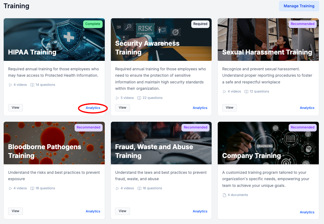Click the 'Training' page heading

(16, 6)
